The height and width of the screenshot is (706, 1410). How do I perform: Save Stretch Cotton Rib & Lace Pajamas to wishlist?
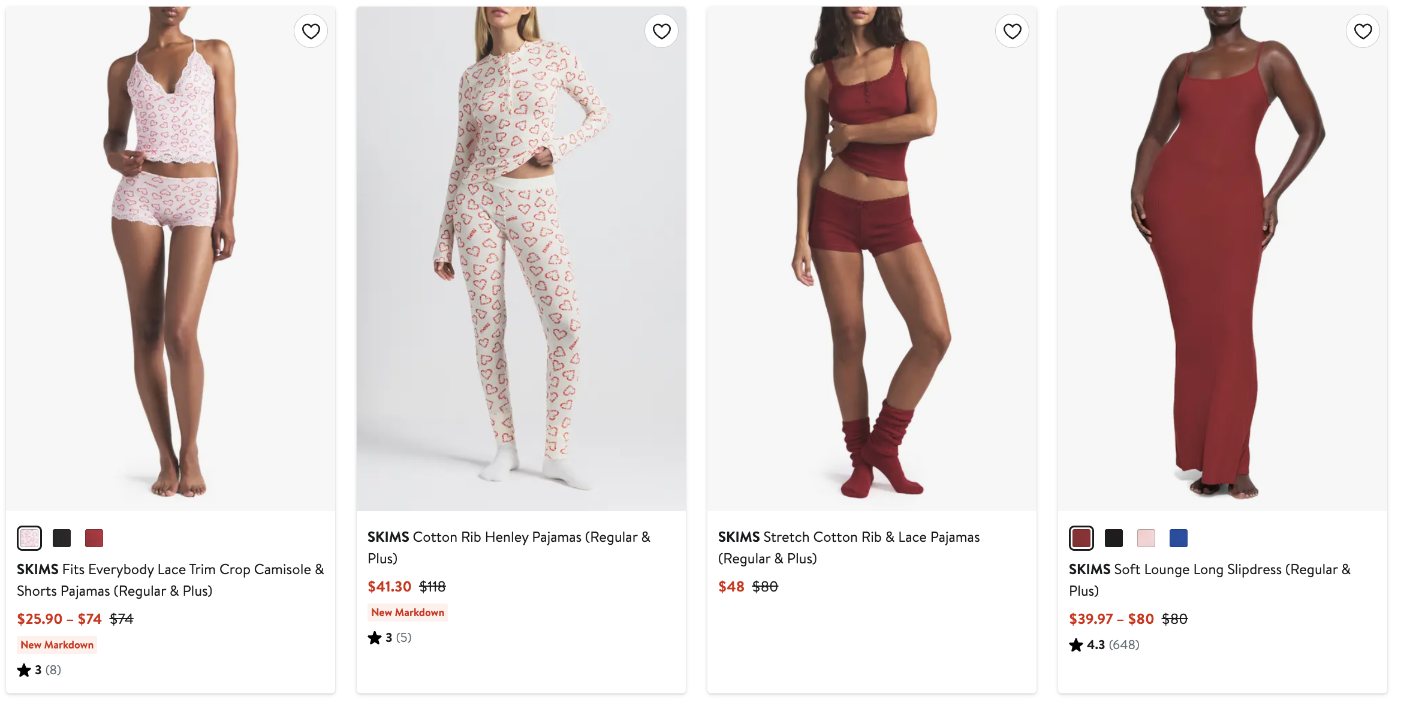point(1012,31)
